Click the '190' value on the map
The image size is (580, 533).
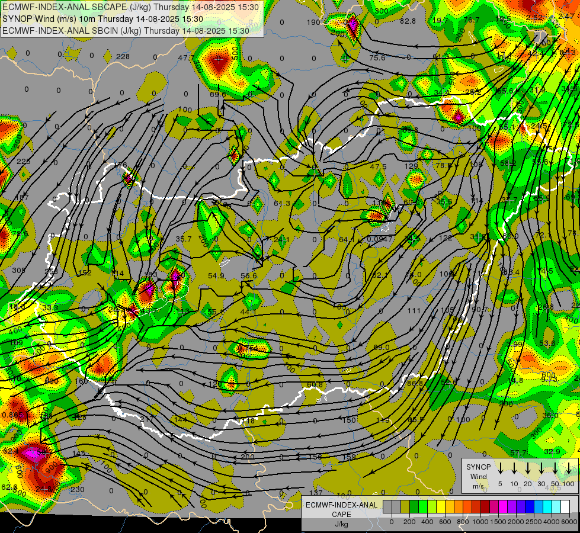point(313,22)
